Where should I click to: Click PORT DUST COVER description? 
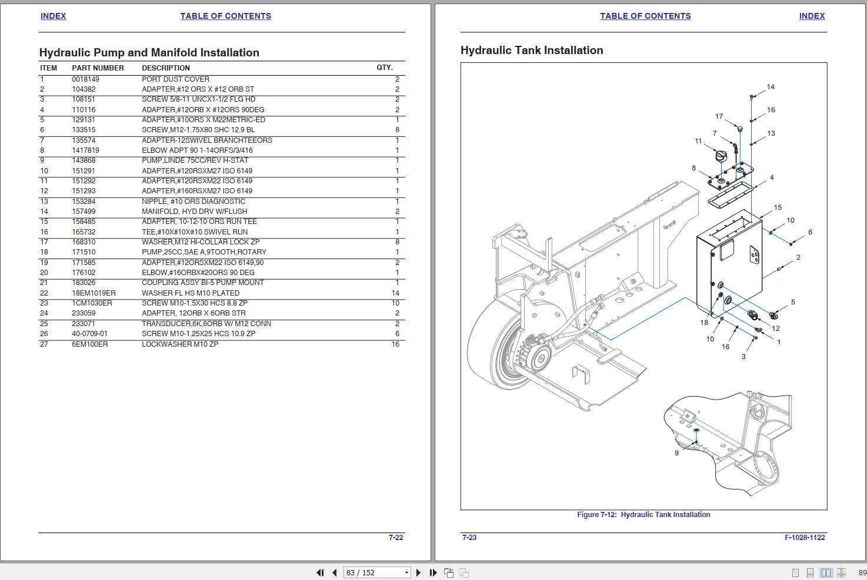click(x=175, y=79)
